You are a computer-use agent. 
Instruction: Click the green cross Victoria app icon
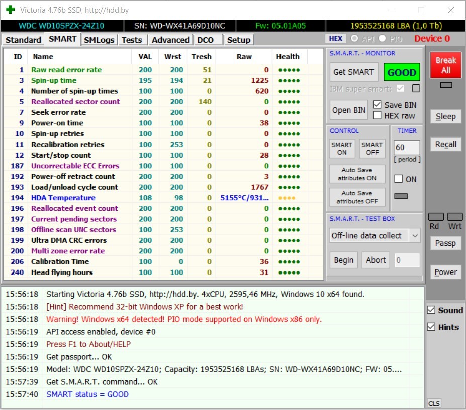11,10
